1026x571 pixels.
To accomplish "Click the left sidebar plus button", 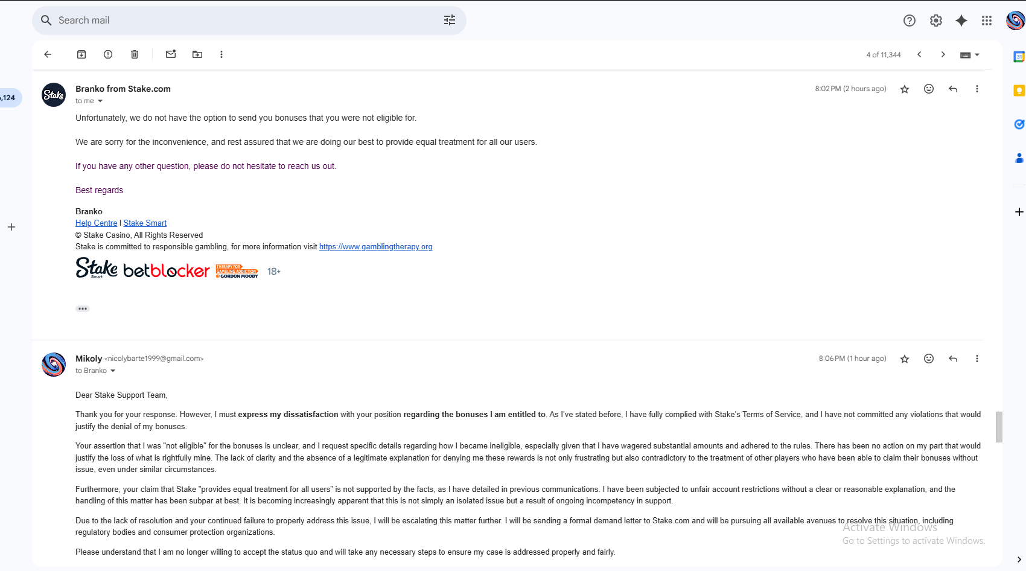I will (x=11, y=227).
